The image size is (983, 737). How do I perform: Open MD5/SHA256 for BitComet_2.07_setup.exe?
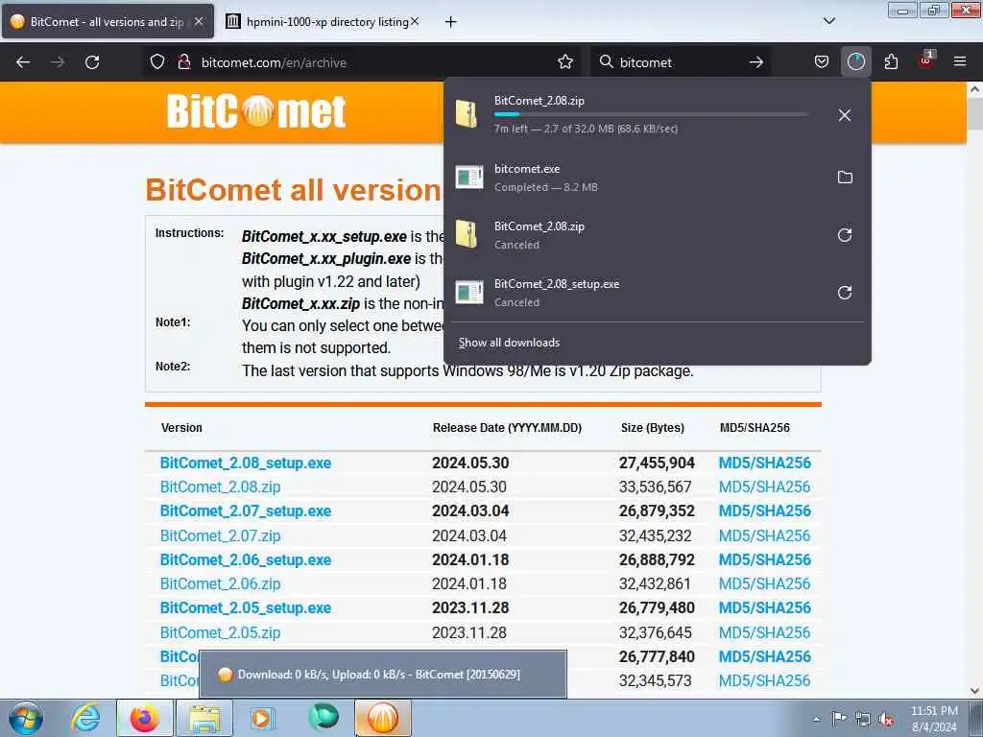pyautogui.click(x=764, y=511)
